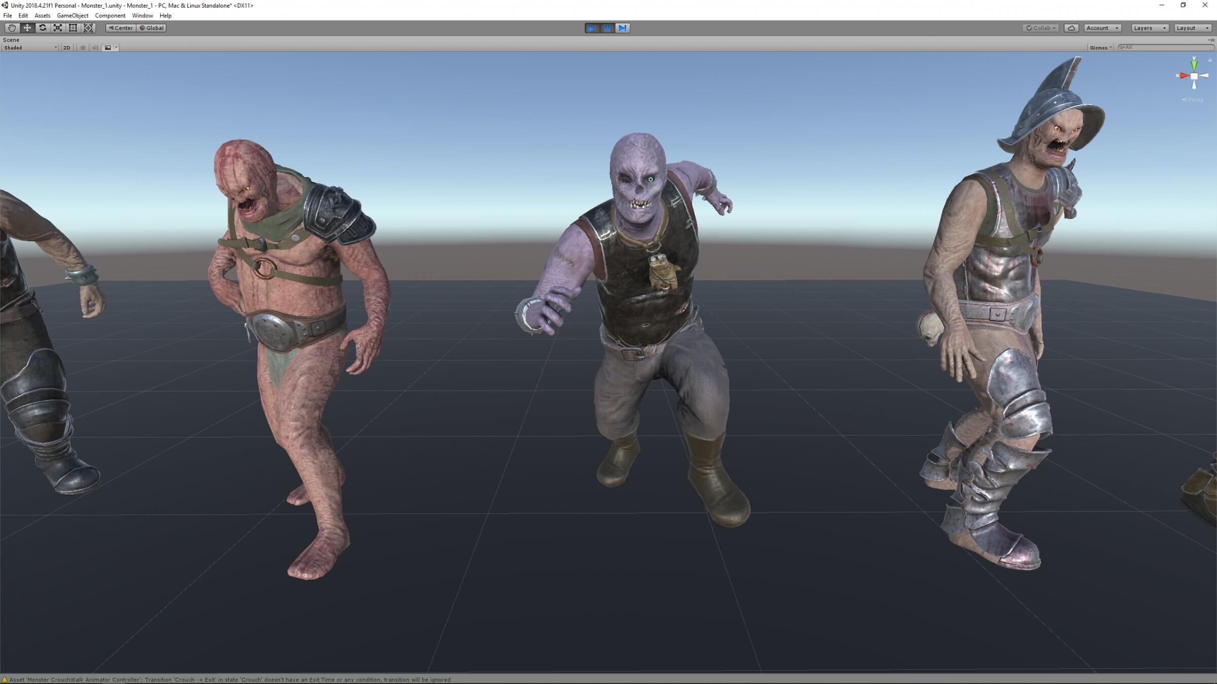Select the Hand tool
Viewport: 1217px width, 684px height.
click(12, 28)
